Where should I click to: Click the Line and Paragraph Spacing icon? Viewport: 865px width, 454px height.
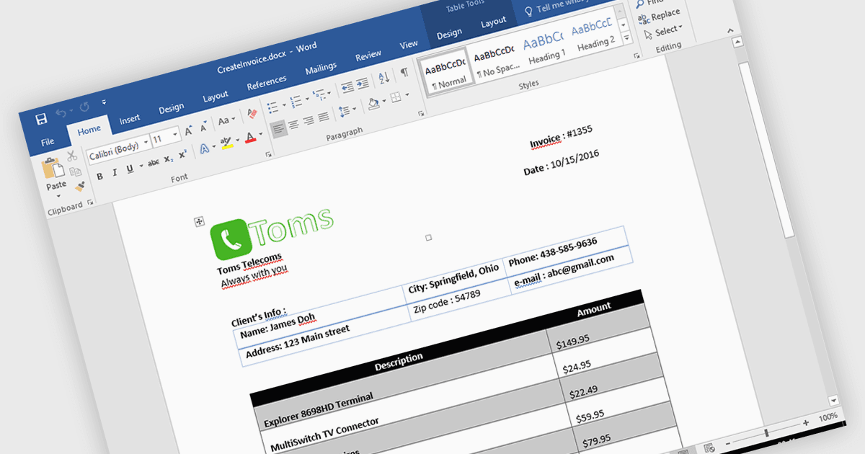(x=344, y=111)
